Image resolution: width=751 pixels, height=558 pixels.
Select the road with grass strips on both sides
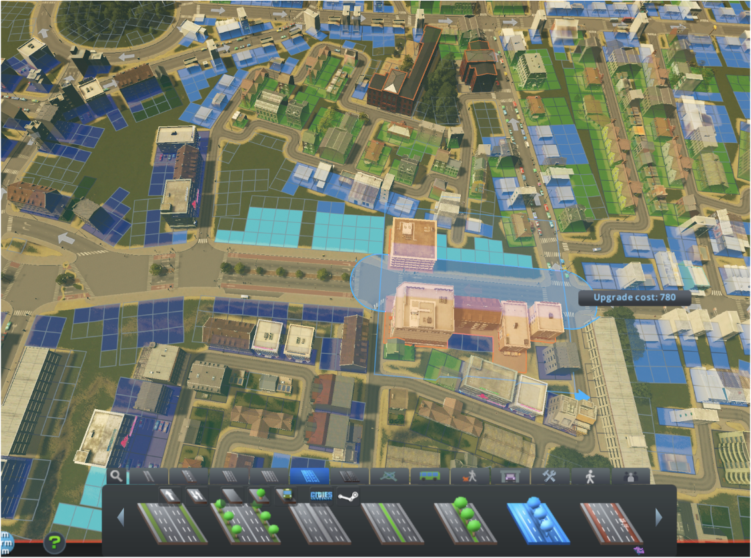pyautogui.click(x=173, y=523)
